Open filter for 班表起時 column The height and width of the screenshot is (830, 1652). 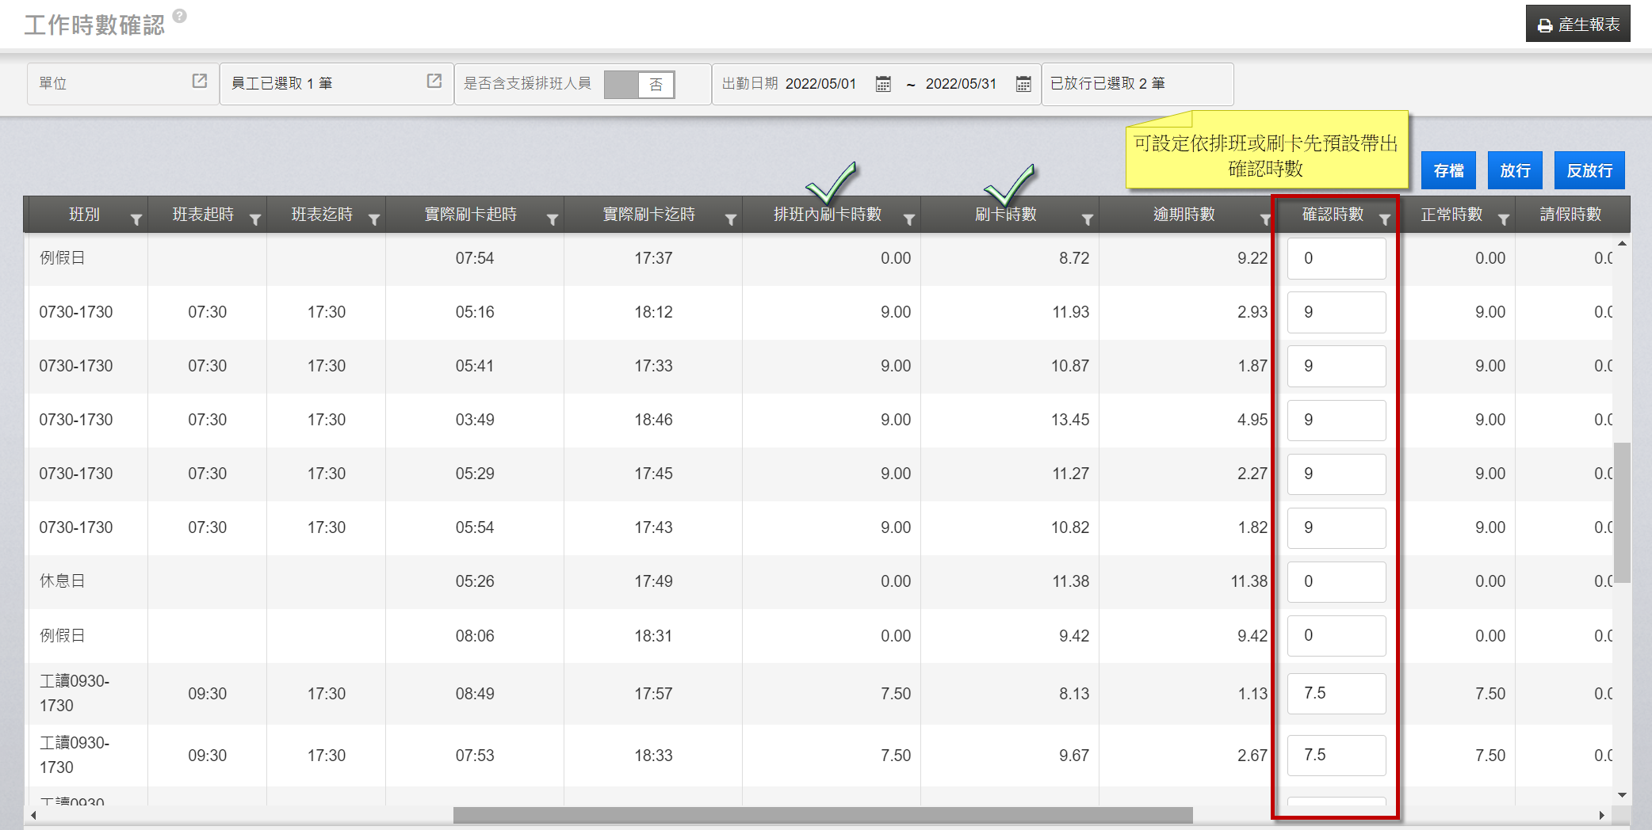click(255, 219)
